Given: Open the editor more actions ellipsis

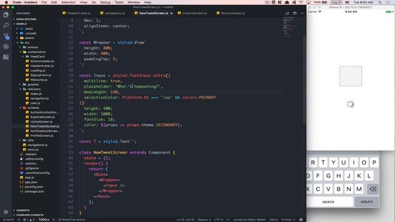Looking at the screenshot, I should [x=302, y=13].
